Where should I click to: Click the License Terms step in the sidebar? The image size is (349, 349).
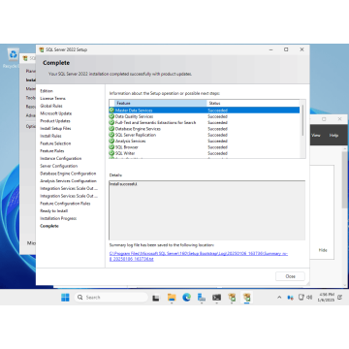(x=53, y=98)
